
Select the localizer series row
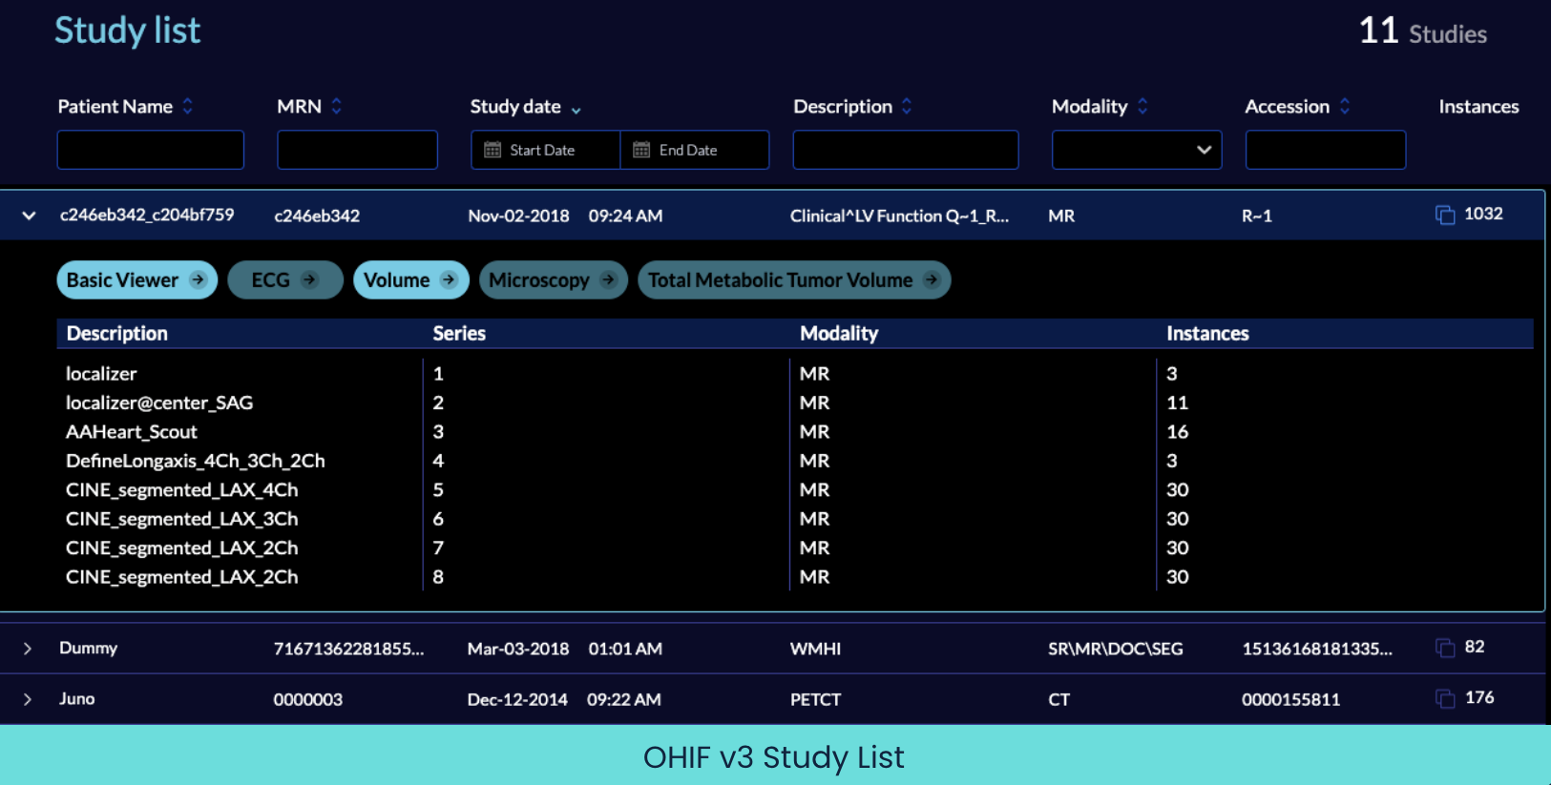(x=795, y=374)
